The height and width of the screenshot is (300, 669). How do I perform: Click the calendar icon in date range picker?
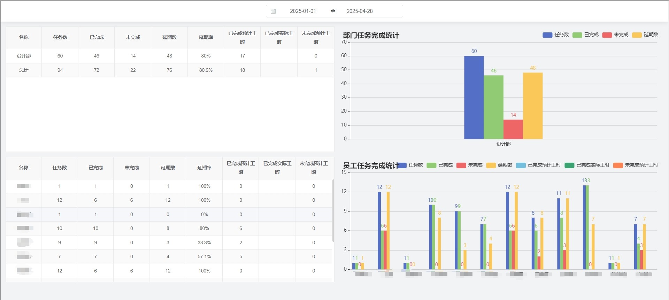[x=273, y=11]
